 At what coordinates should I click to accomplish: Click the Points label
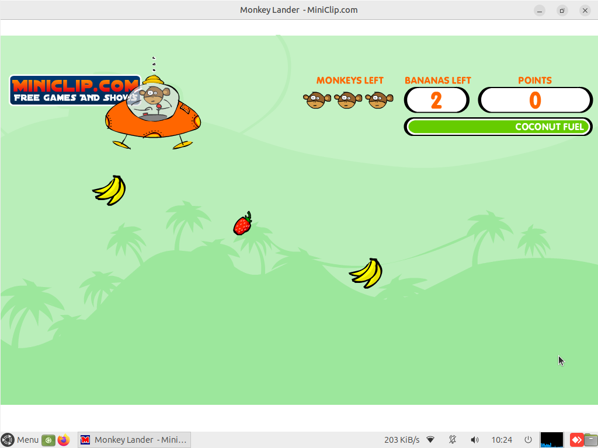pos(535,80)
